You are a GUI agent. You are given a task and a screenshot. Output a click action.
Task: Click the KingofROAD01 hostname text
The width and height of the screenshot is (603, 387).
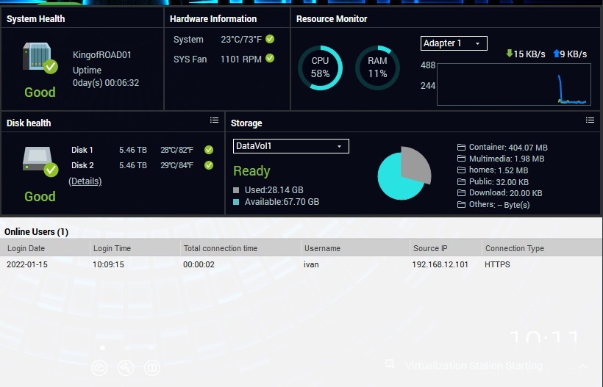coord(102,55)
